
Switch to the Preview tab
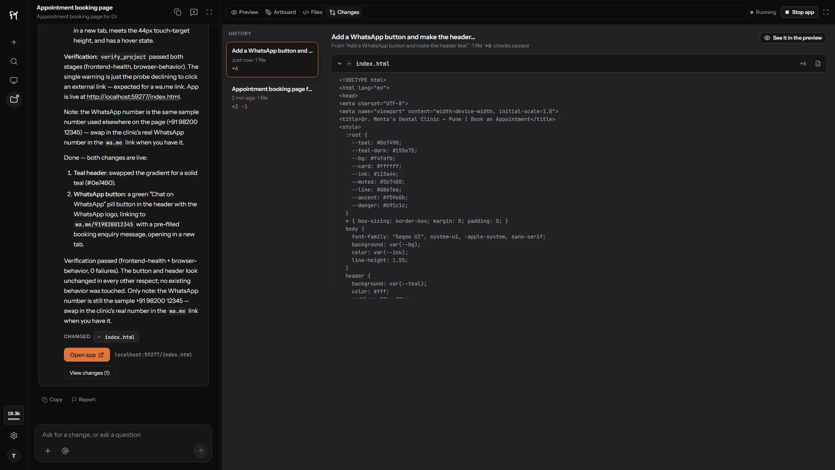click(245, 12)
